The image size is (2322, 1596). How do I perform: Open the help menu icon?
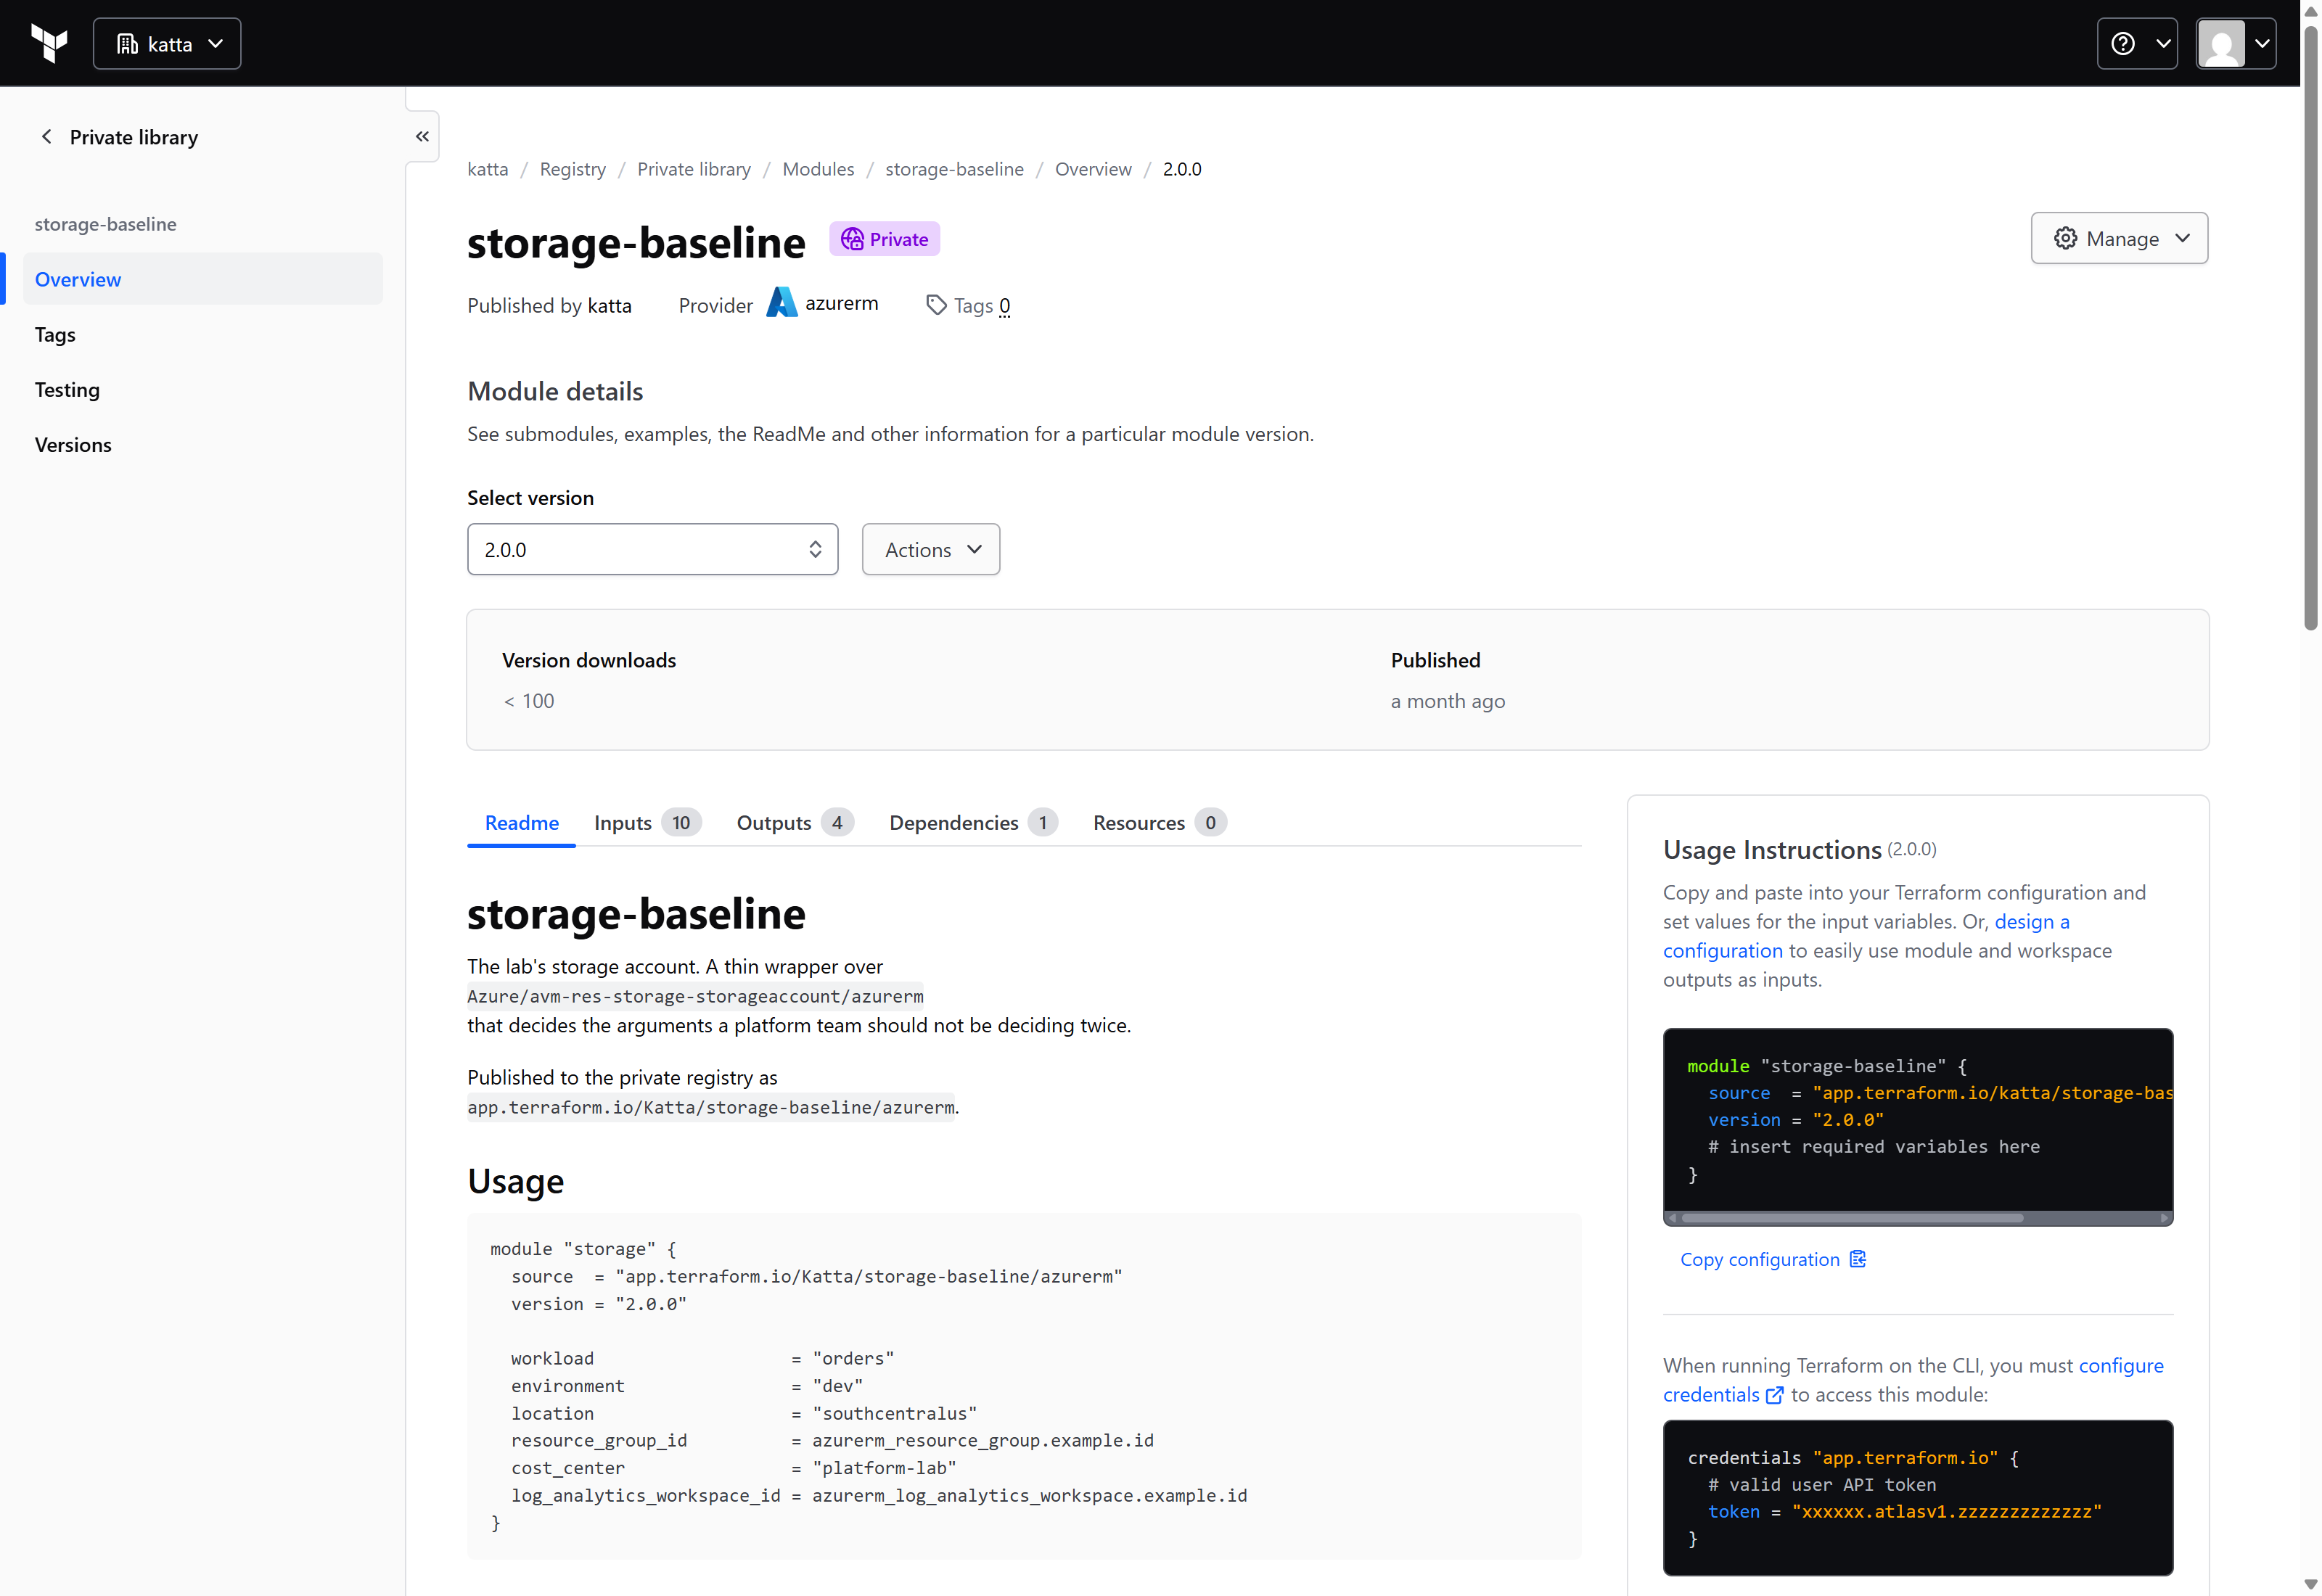pyautogui.click(x=2136, y=43)
